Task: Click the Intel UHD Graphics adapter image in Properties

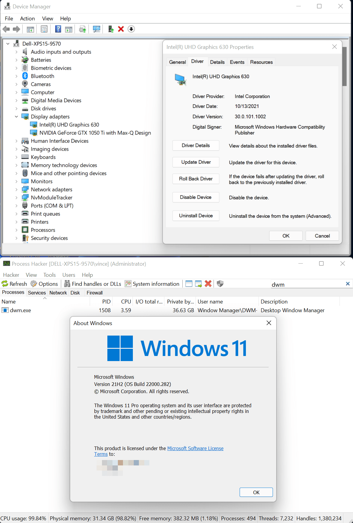Action: [180, 79]
